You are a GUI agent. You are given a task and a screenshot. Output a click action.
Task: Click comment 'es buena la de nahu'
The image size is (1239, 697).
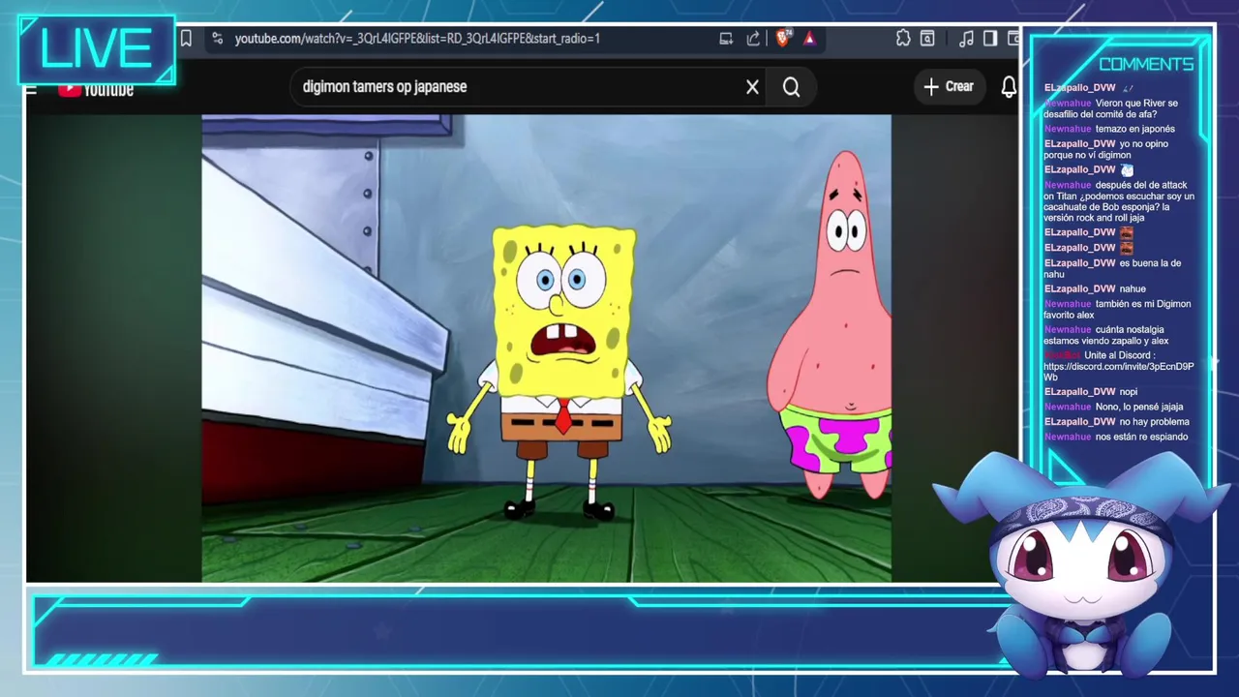click(x=1112, y=268)
